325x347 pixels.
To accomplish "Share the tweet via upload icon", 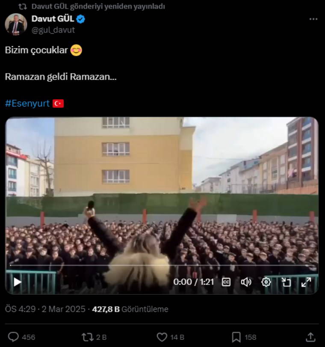I will tap(310, 337).
